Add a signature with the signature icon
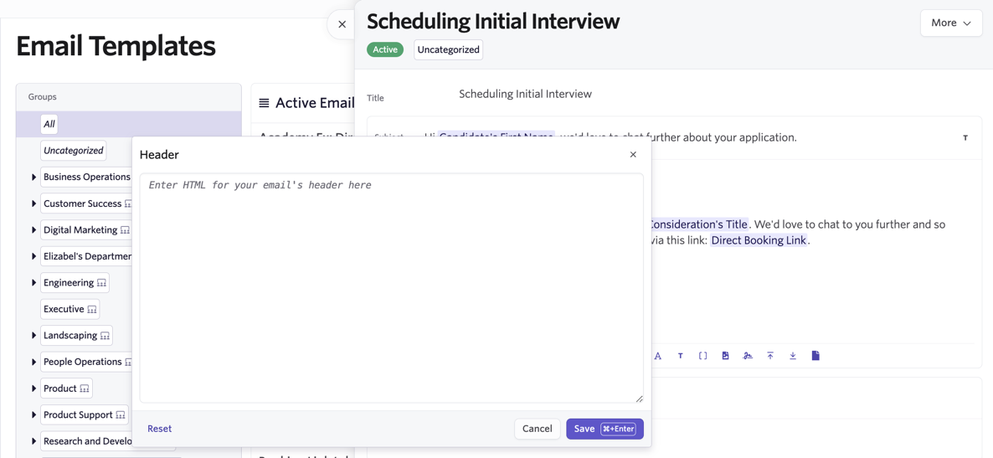The image size is (993, 458). pos(748,356)
